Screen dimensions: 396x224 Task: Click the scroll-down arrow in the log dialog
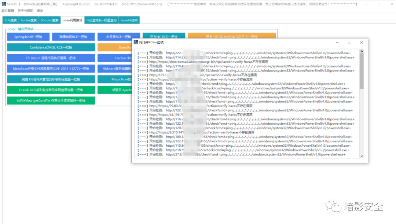click(x=362, y=156)
